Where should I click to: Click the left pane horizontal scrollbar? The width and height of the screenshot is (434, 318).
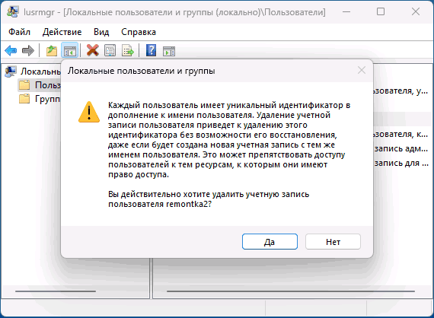click(56, 291)
